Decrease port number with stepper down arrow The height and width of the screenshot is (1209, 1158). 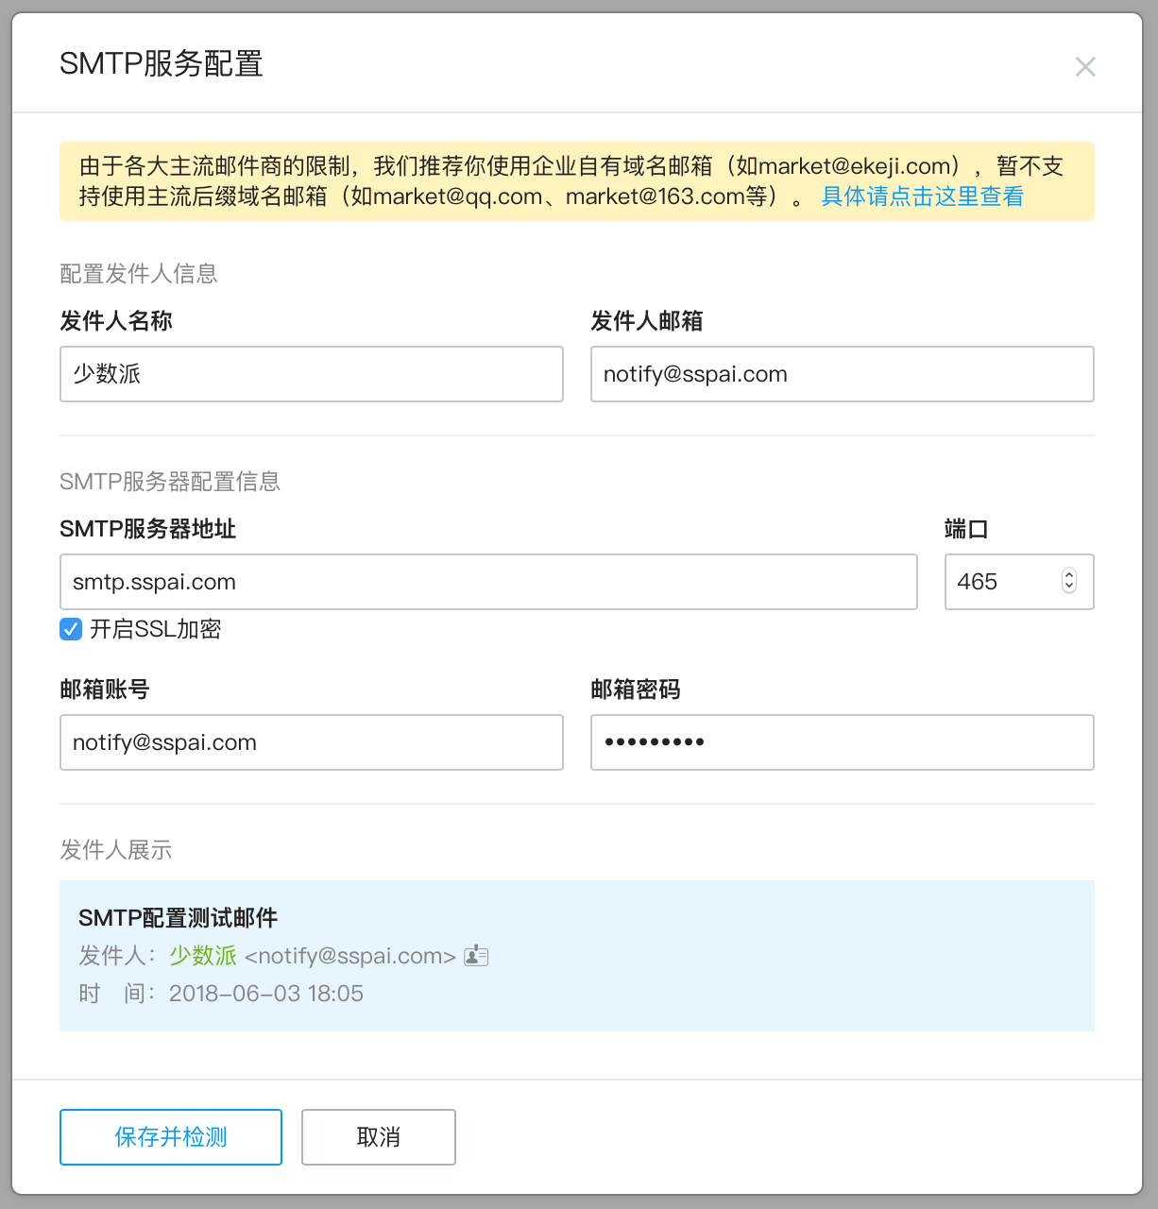click(1069, 587)
